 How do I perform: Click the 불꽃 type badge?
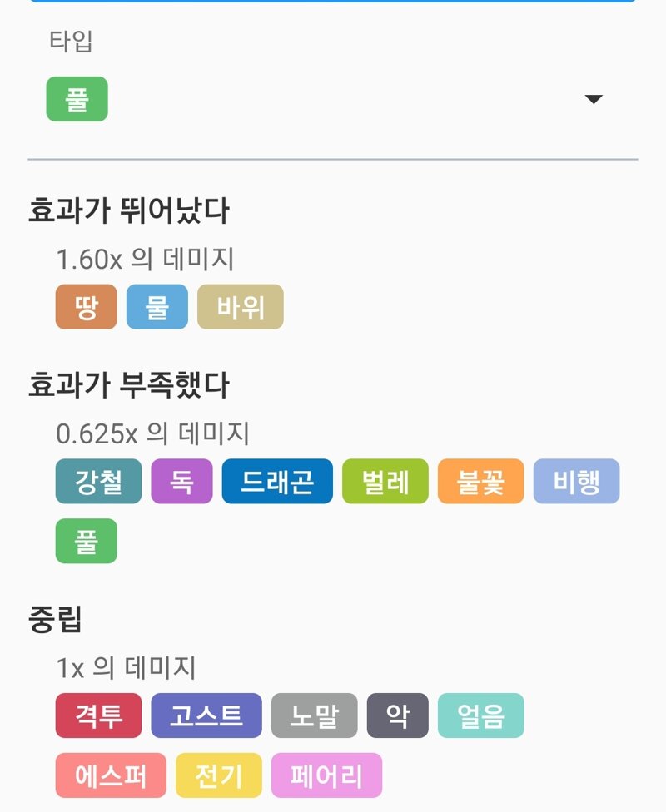(x=481, y=481)
